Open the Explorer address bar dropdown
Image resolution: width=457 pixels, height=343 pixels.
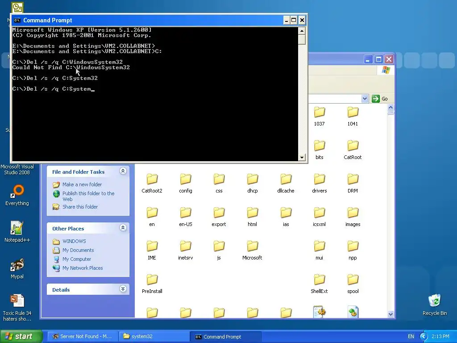point(365,99)
